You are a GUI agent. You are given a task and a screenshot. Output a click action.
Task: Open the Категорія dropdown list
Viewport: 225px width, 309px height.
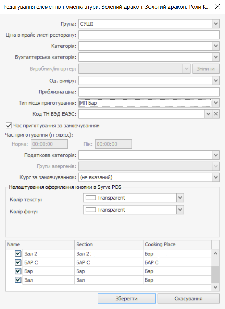216,46
